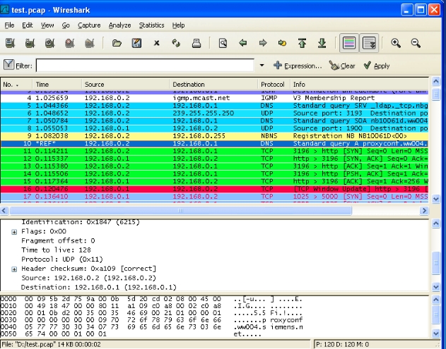
Task: Expand the Flags: 0x00 tree node
Action: 14,232
